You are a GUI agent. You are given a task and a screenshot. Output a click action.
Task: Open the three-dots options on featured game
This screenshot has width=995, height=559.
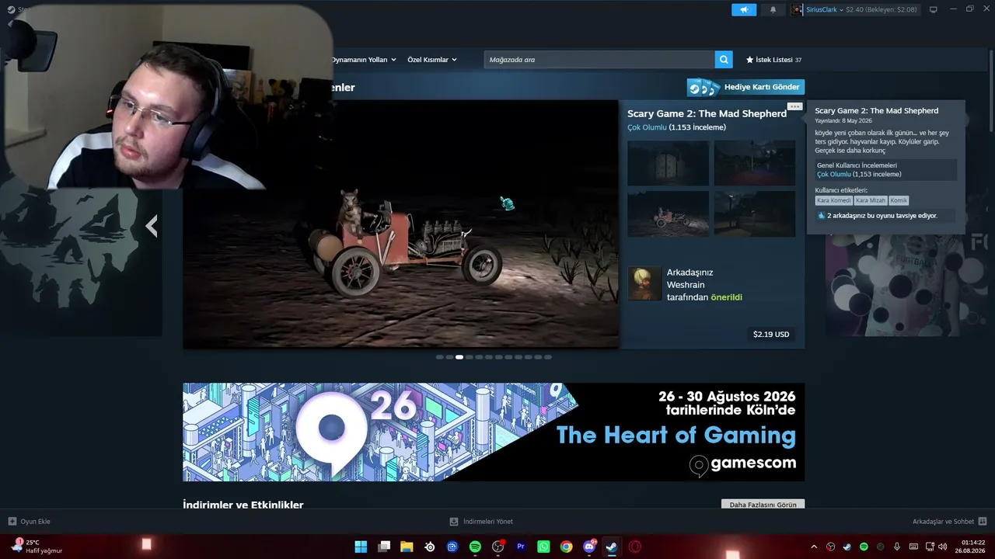[x=794, y=106]
